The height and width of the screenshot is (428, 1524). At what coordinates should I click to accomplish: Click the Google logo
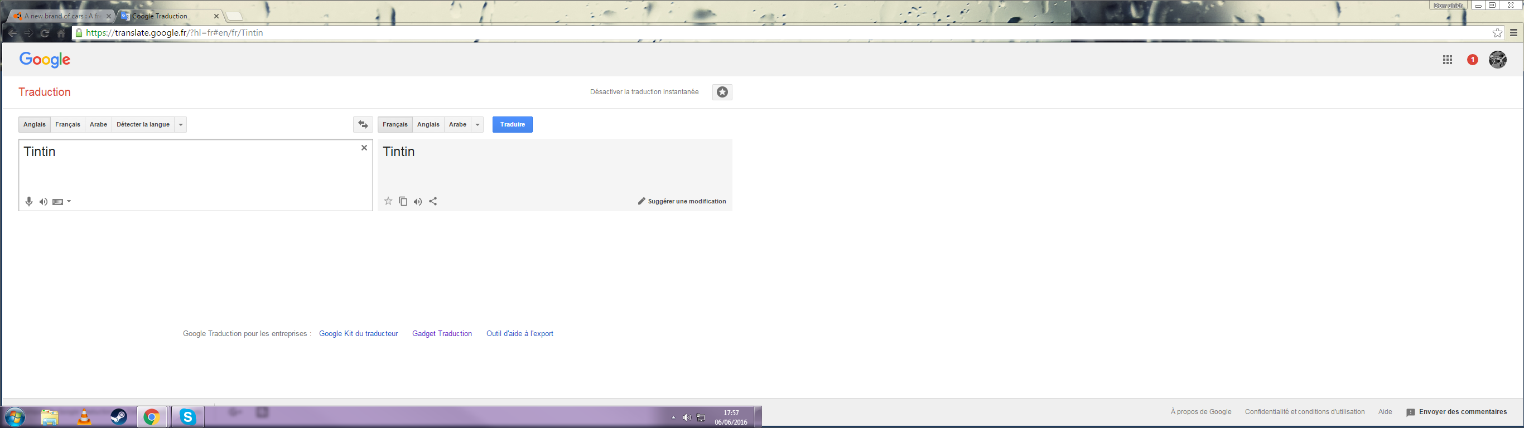45,60
